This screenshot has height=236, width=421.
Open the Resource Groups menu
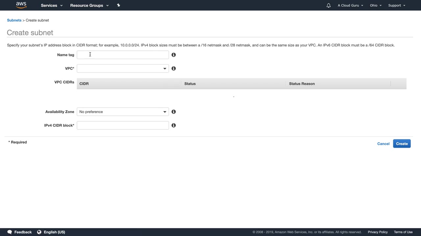coord(89,6)
